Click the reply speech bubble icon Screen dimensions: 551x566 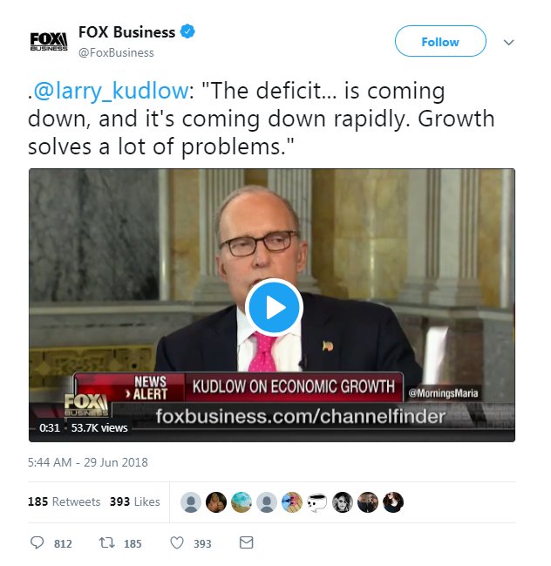point(37,543)
